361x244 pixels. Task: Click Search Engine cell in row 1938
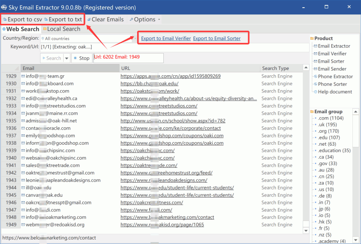277,143
